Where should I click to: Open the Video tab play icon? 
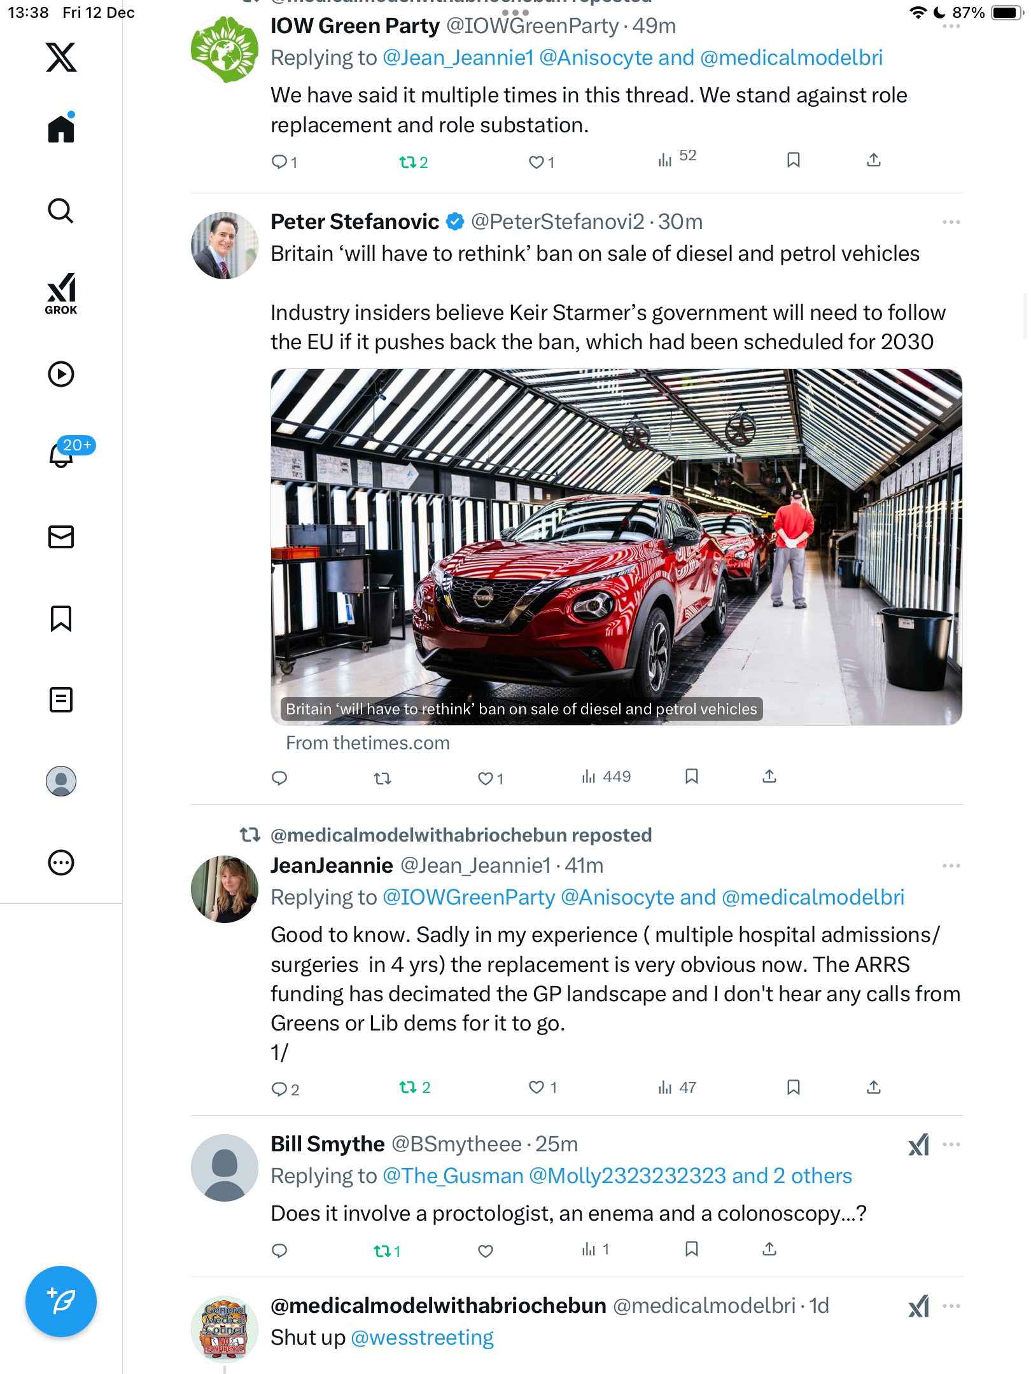tap(61, 374)
